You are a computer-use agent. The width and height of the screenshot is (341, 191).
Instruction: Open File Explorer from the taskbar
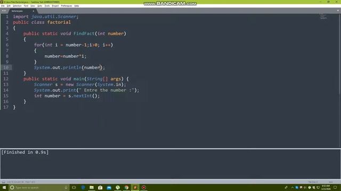(92, 187)
